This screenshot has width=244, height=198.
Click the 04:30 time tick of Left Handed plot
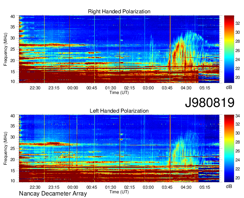[x=186, y=187]
